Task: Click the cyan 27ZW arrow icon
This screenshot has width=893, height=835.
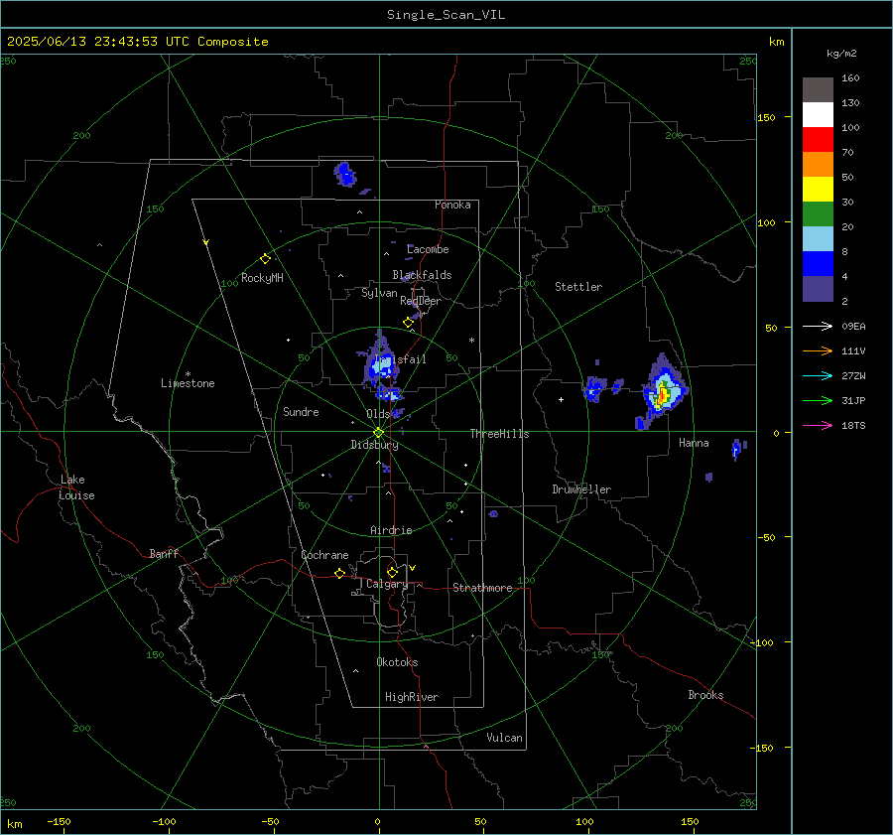Action: tap(818, 375)
